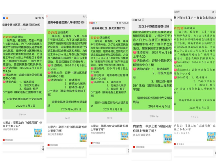The height and width of the screenshot is (163, 218).
Task: Open article thumbnail in 第八网格群(310) chat
Action: point(83,137)
